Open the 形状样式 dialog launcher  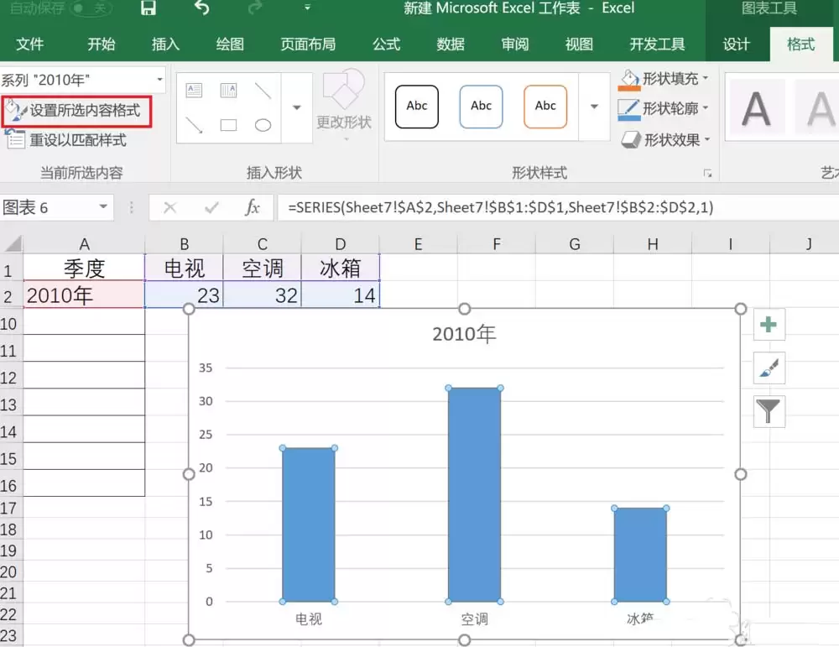707,174
